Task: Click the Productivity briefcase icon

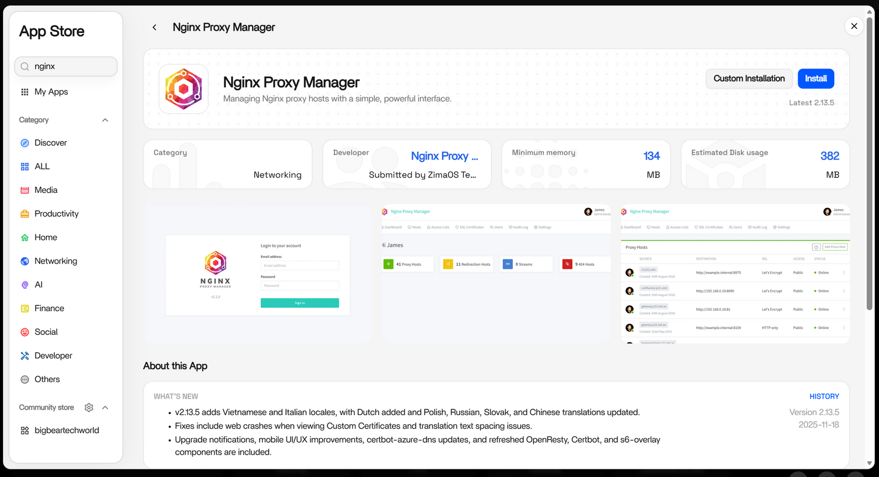Action: click(x=25, y=214)
